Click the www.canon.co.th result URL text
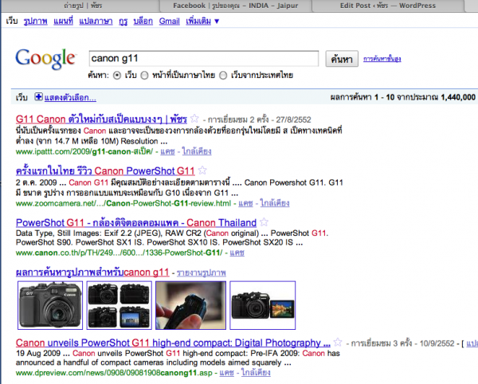 point(119,253)
